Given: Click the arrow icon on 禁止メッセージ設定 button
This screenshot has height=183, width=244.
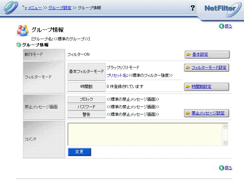Looking at the screenshot, I should pyautogui.click(x=188, y=113).
